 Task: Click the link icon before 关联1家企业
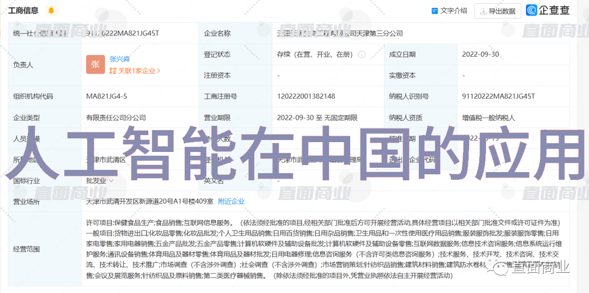click(113, 71)
